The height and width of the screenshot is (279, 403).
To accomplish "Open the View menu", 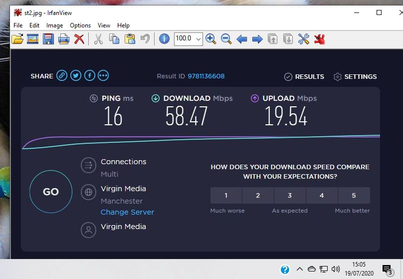I will [104, 25].
